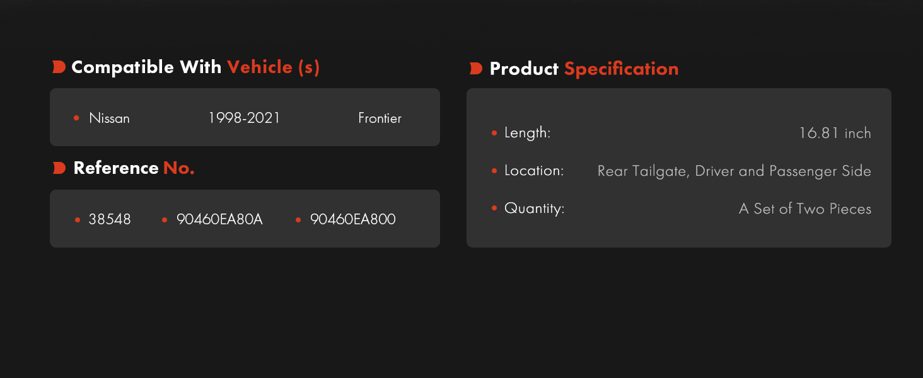
Task: Select the Nissan make text
Action: click(109, 118)
